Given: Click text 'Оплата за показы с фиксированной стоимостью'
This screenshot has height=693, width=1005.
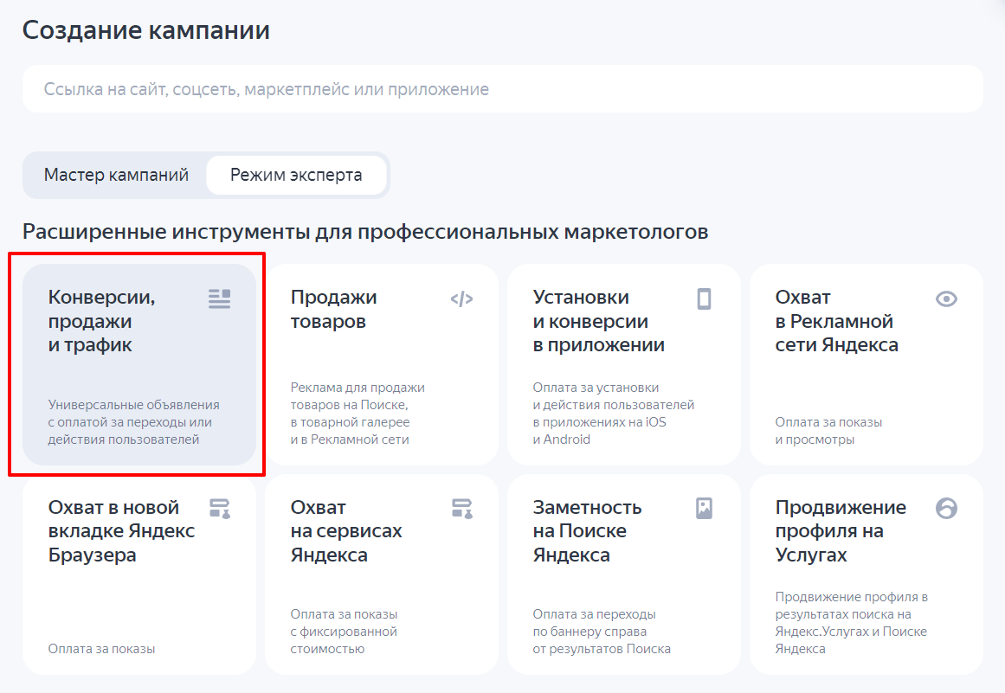Looking at the screenshot, I should pos(344,632).
